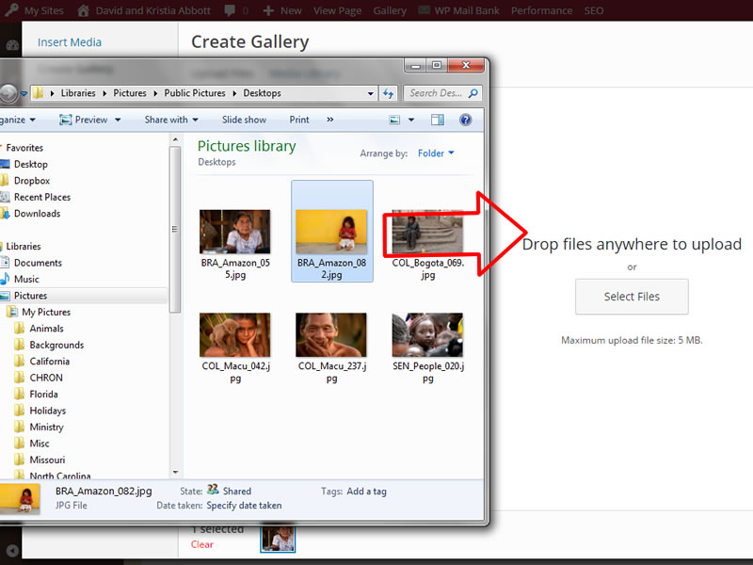Select BRA_Amazon_082.jpg thumbnail
This screenshot has height=565, width=753.
coord(332,231)
